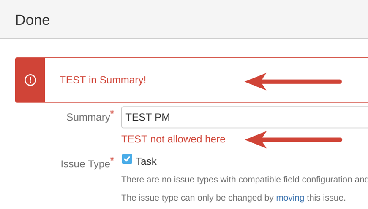Image resolution: width=368 pixels, height=209 pixels.
Task: Click the 'issue type can only be changed' text
Action: point(198,198)
